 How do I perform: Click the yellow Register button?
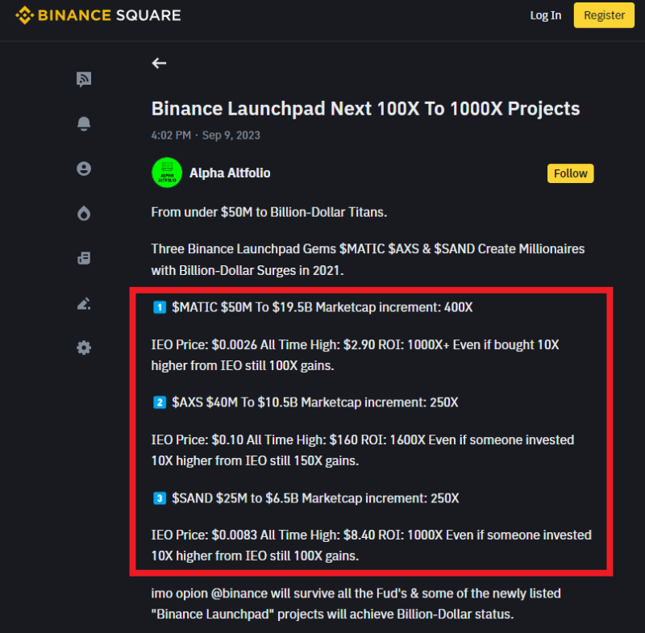[x=604, y=15]
